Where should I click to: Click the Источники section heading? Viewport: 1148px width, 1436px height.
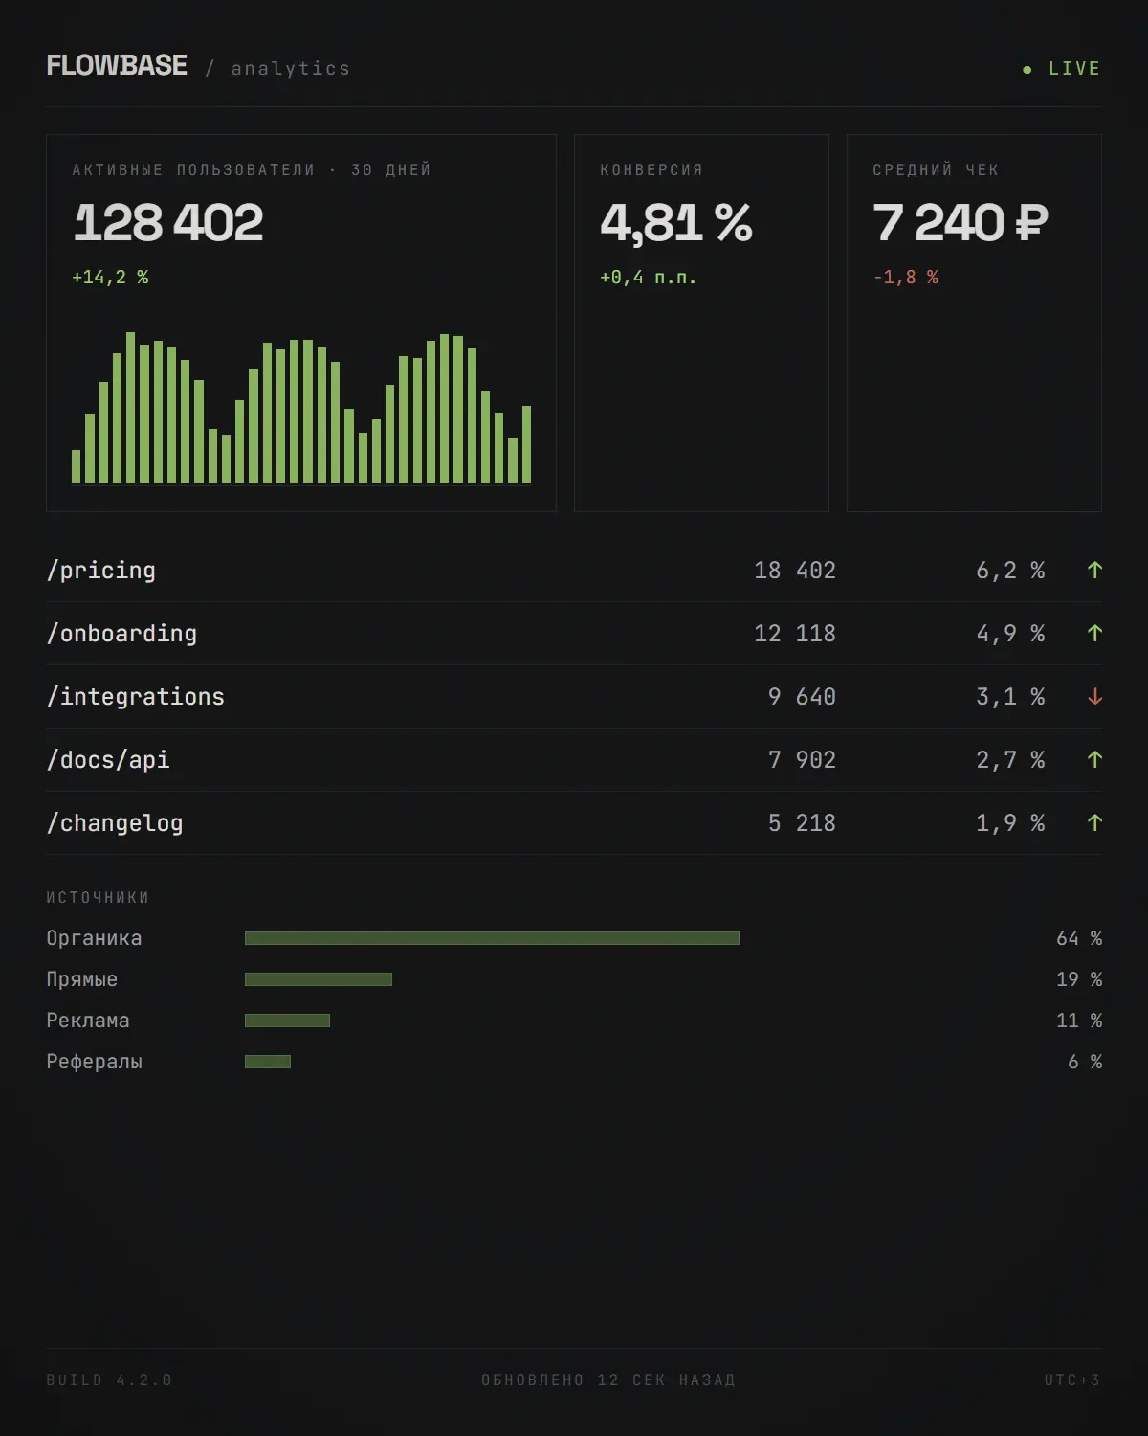point(98,897)
